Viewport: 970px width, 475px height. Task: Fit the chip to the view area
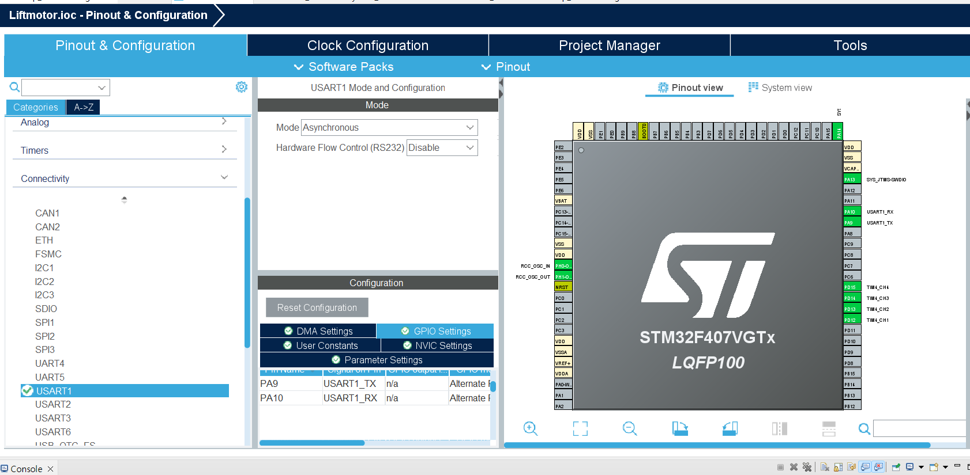(580, 428)
